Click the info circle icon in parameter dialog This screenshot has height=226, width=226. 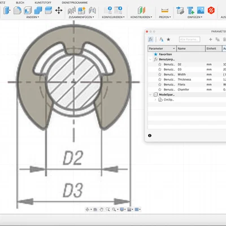(x=150, y=136)
